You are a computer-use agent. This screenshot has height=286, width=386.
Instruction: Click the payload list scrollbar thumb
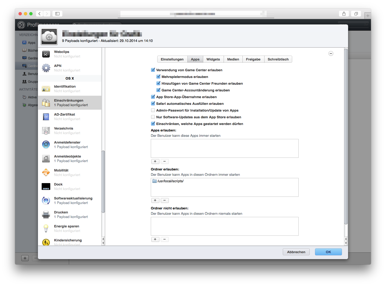pyautogui.click(x=103, y=182)
